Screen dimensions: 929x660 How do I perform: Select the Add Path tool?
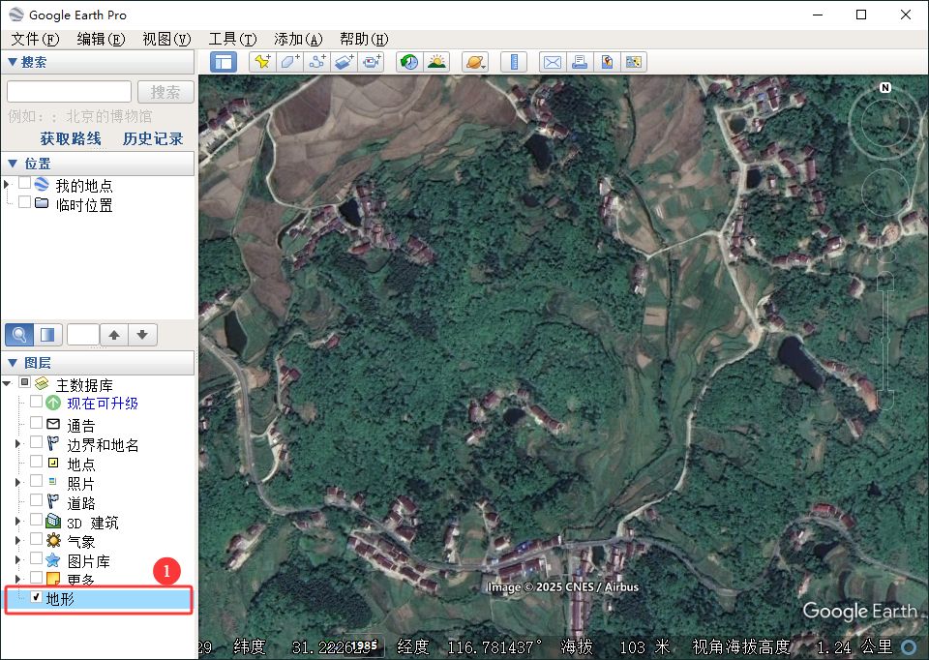(316, 62)
